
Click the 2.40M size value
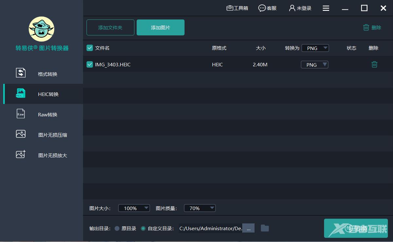(x=260, y=65)
